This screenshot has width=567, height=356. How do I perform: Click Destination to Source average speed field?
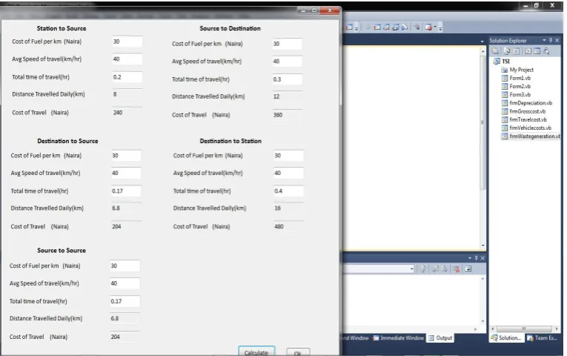pyautogui.click(x=126, y=173)
